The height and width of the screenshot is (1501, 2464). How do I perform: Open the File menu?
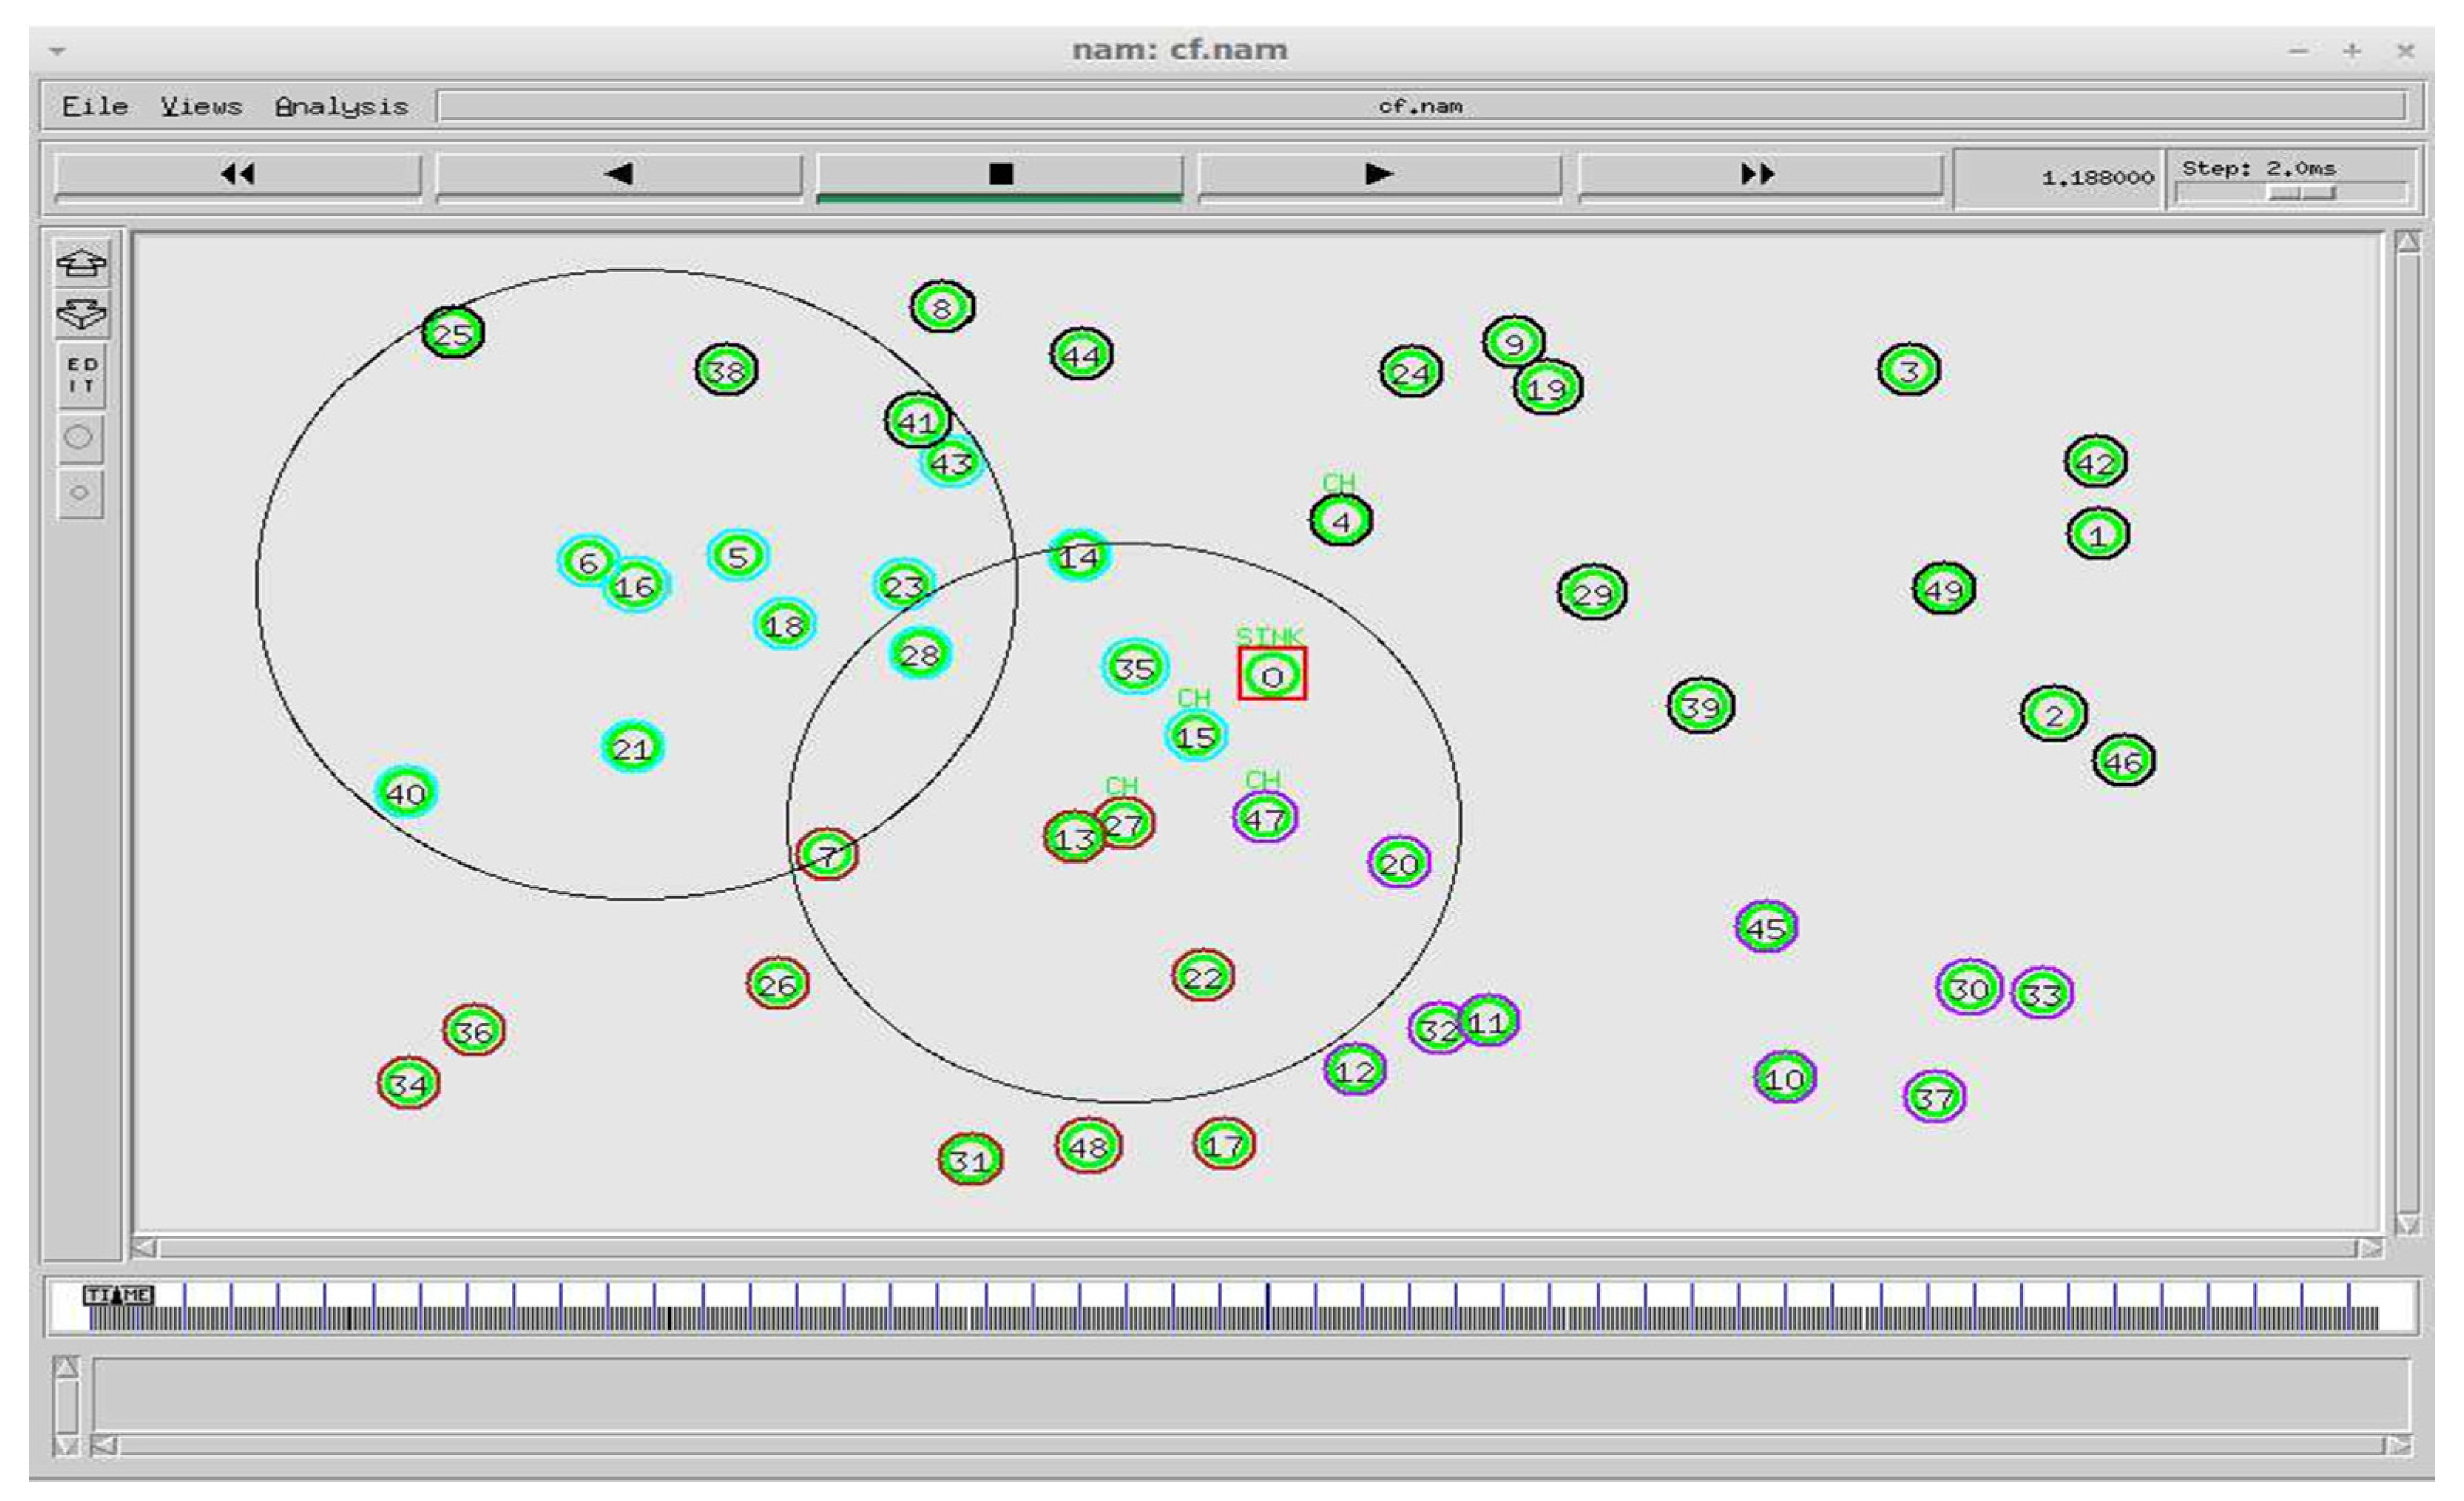pos(94,106)
